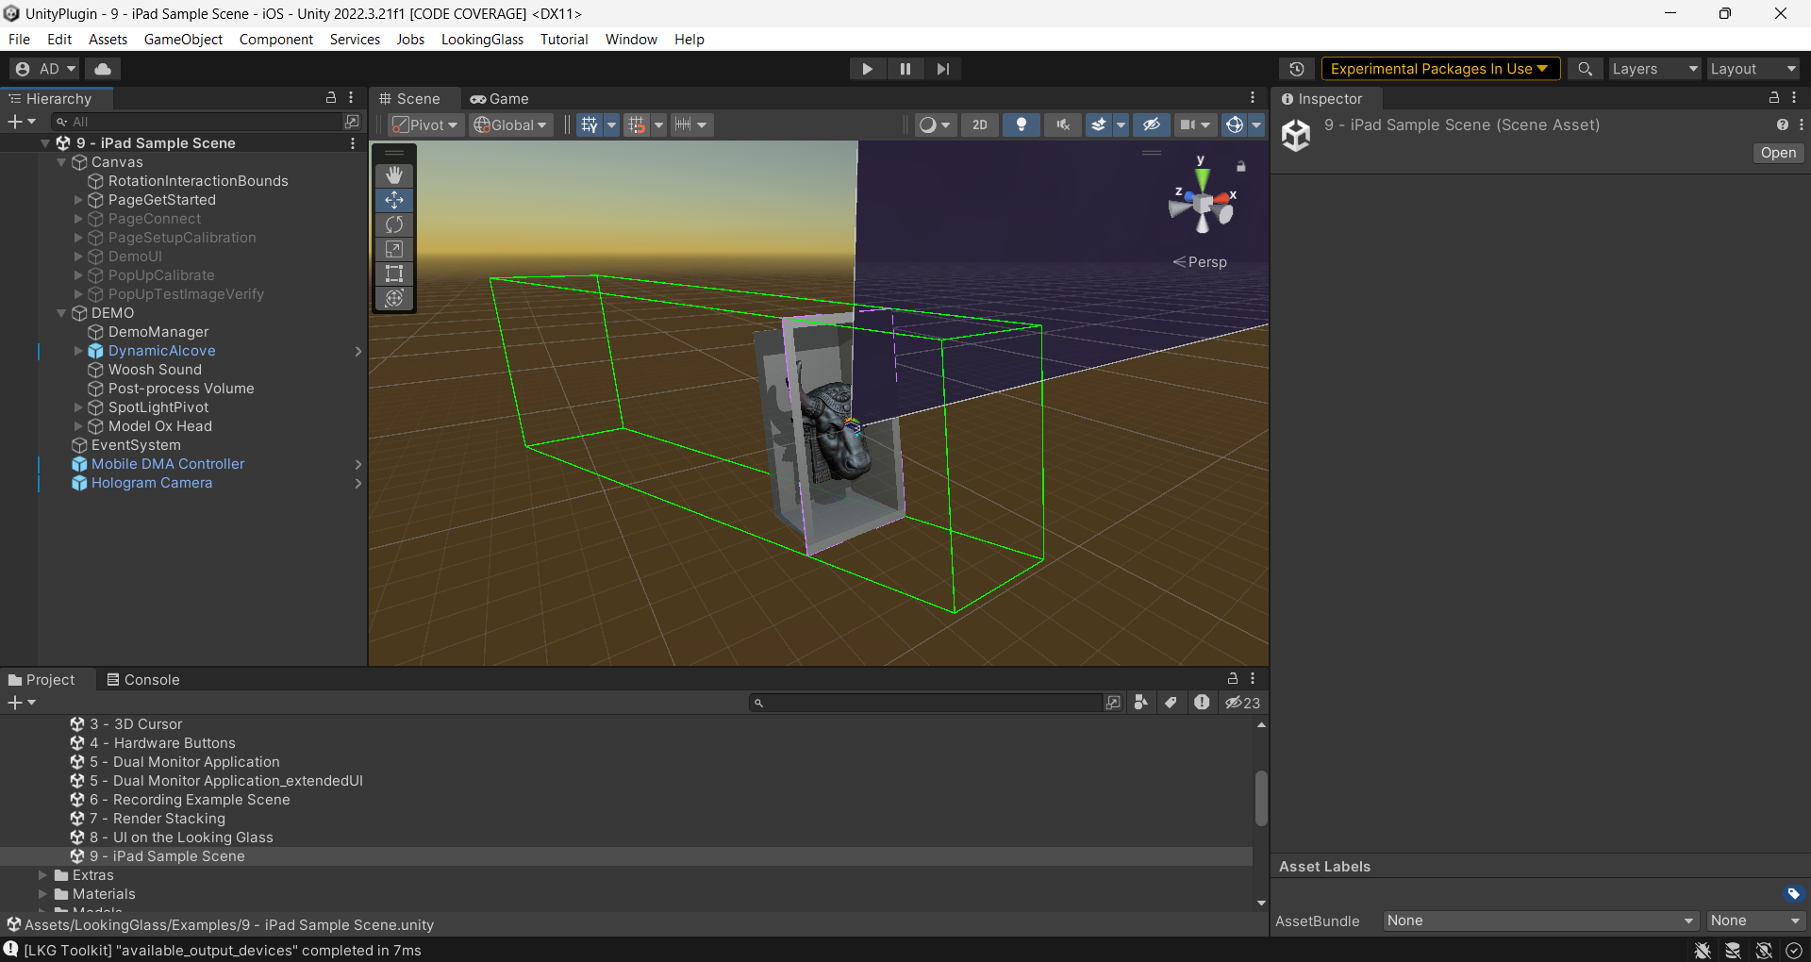The height and width of the screenshot is (962, 1811).
Task: Toggle scene audio mute icon
Action: click(1062, 124)
